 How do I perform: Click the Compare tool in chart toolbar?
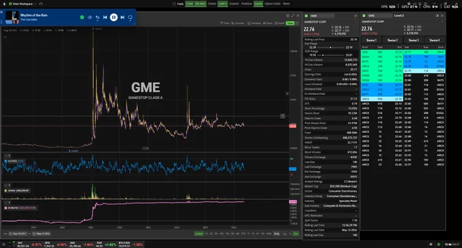click(238, 23)
